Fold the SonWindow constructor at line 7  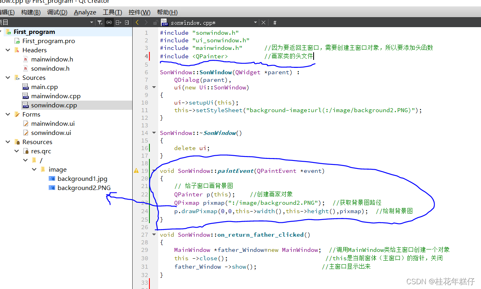click(154, 87)
